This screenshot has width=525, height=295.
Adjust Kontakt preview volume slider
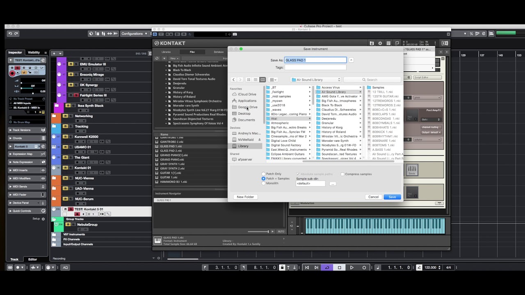[258, 231]
